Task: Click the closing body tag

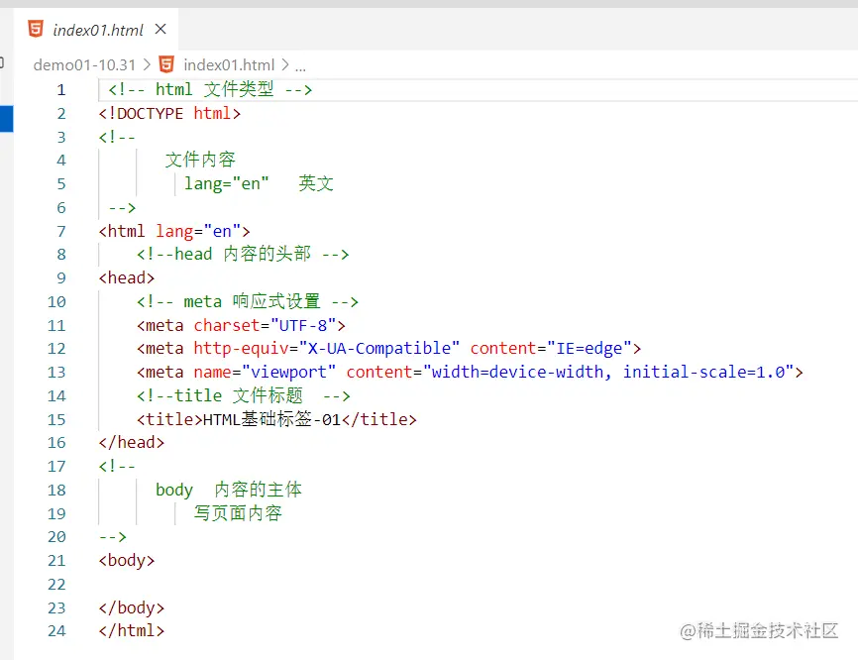Action: (x=132, y=608)
